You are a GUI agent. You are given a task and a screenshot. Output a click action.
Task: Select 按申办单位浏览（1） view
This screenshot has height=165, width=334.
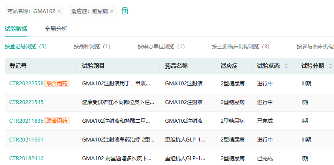[161, 47]
